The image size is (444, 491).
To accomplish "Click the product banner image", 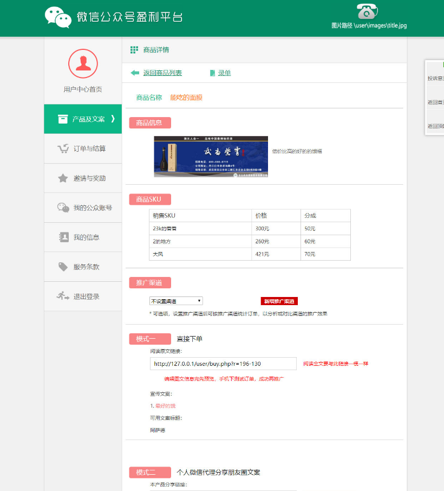I will tap(211, 157).
